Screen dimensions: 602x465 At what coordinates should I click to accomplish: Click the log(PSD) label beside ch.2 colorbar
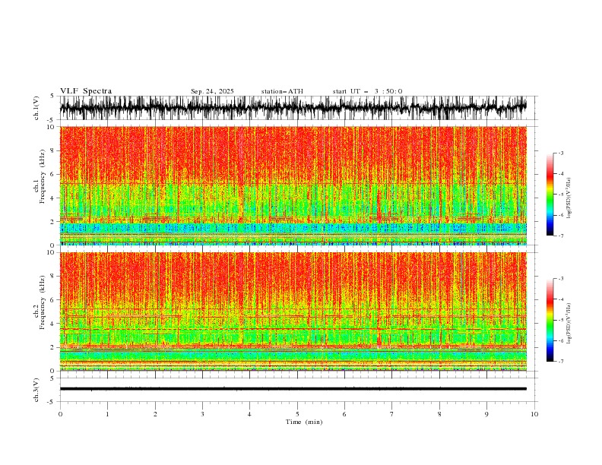click(x=569, y=323)
